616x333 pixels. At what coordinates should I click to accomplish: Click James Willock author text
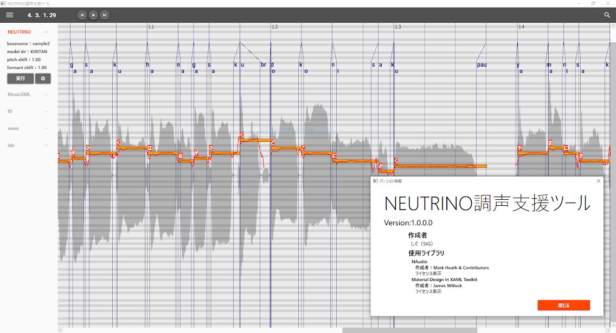447,285
